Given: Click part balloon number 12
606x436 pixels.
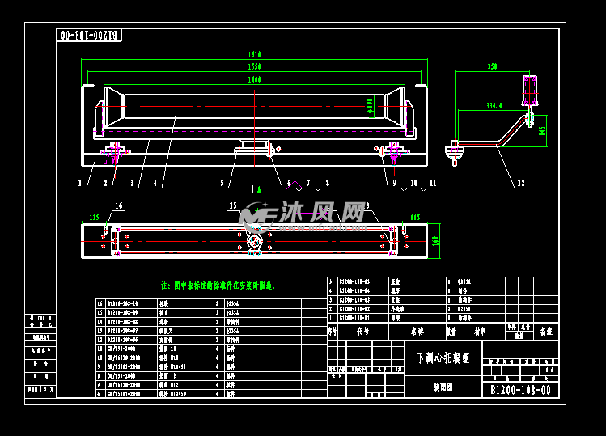Looking at the screenshot, I should (522, 183).
